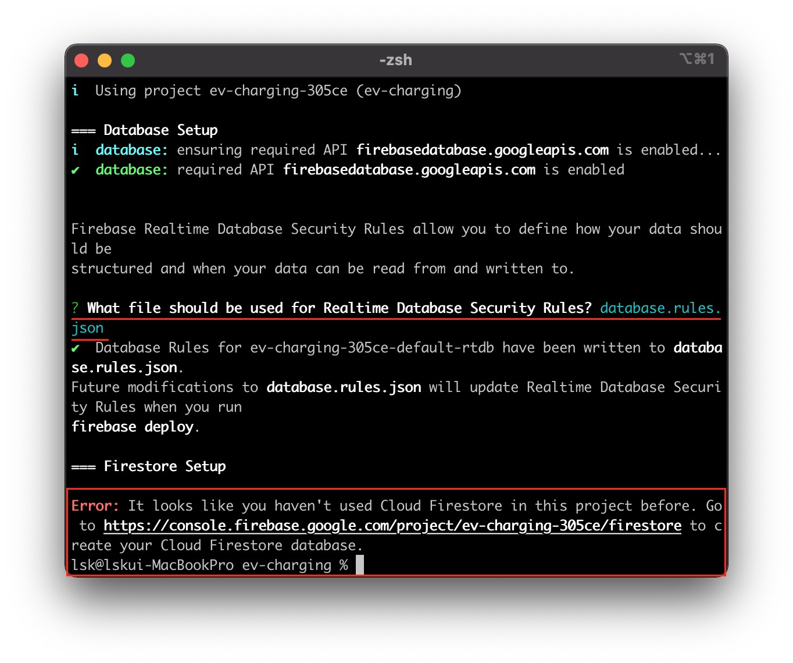Click the blinking terminal cursor block
Image resolution: width=793 pixels, height=663 pixels.
[359, 565]
